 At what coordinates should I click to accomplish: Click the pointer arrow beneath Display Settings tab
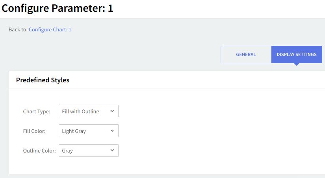(297, 64)
